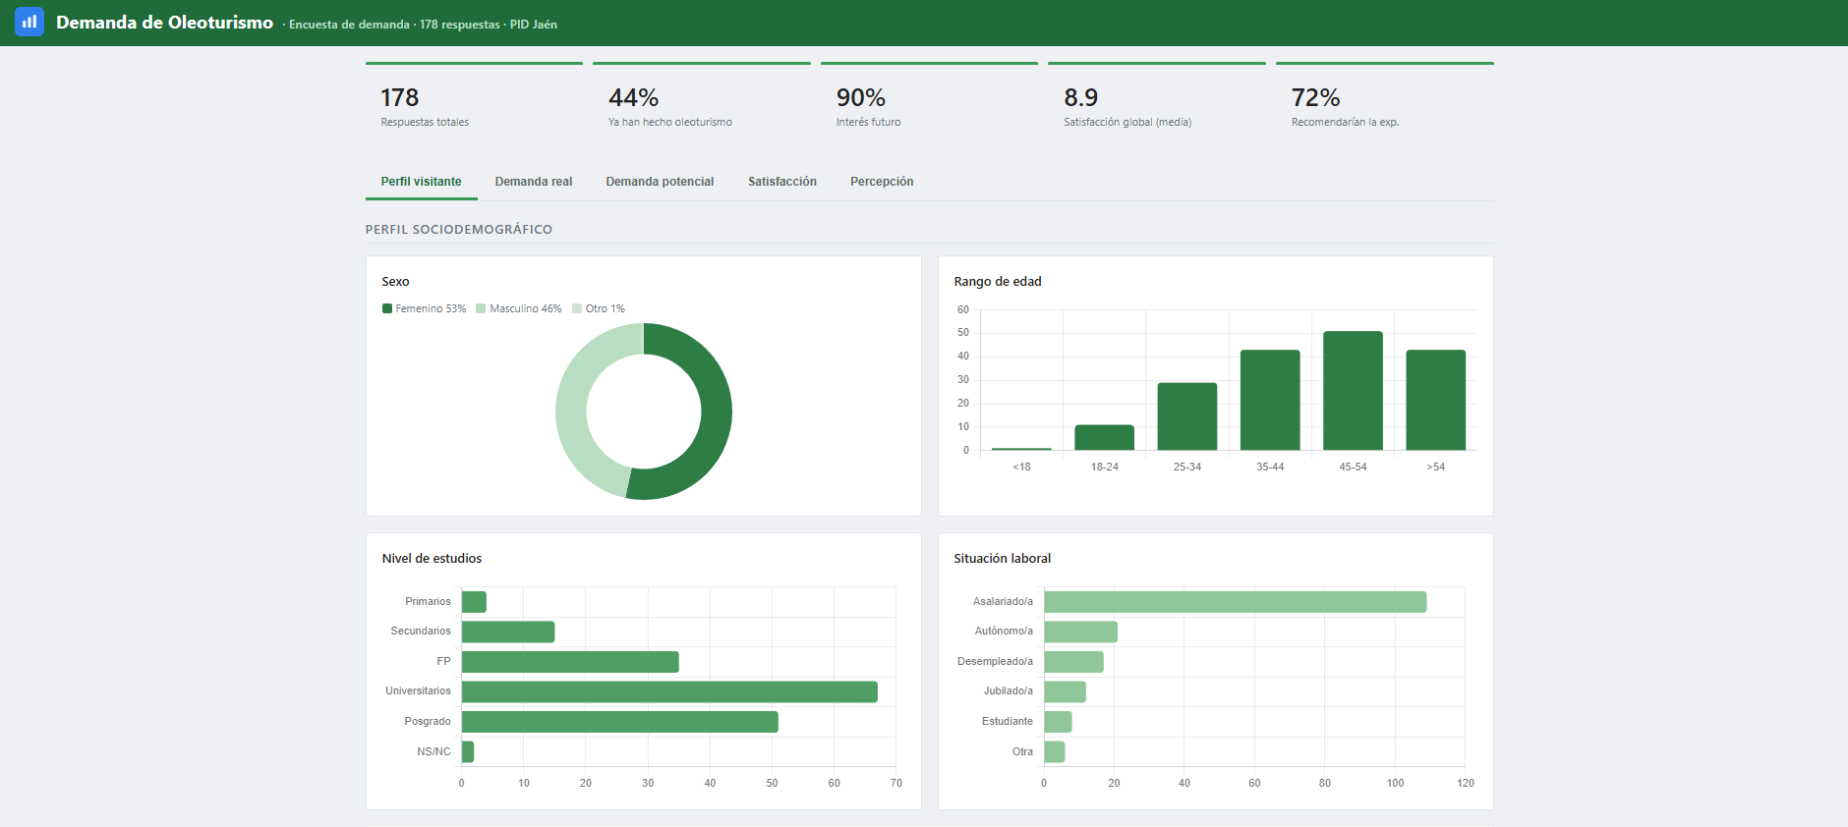Toggle the Masculino 46% legend swatch
Screen dimensions: 1848x827
pyautogui.click(x=481, y=308)
